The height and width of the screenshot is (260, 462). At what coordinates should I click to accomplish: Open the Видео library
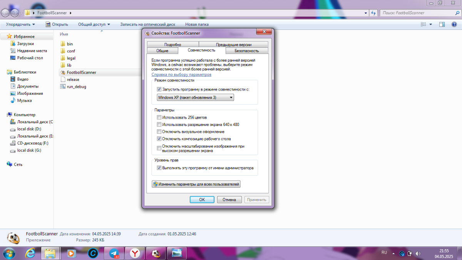(23, 79)
